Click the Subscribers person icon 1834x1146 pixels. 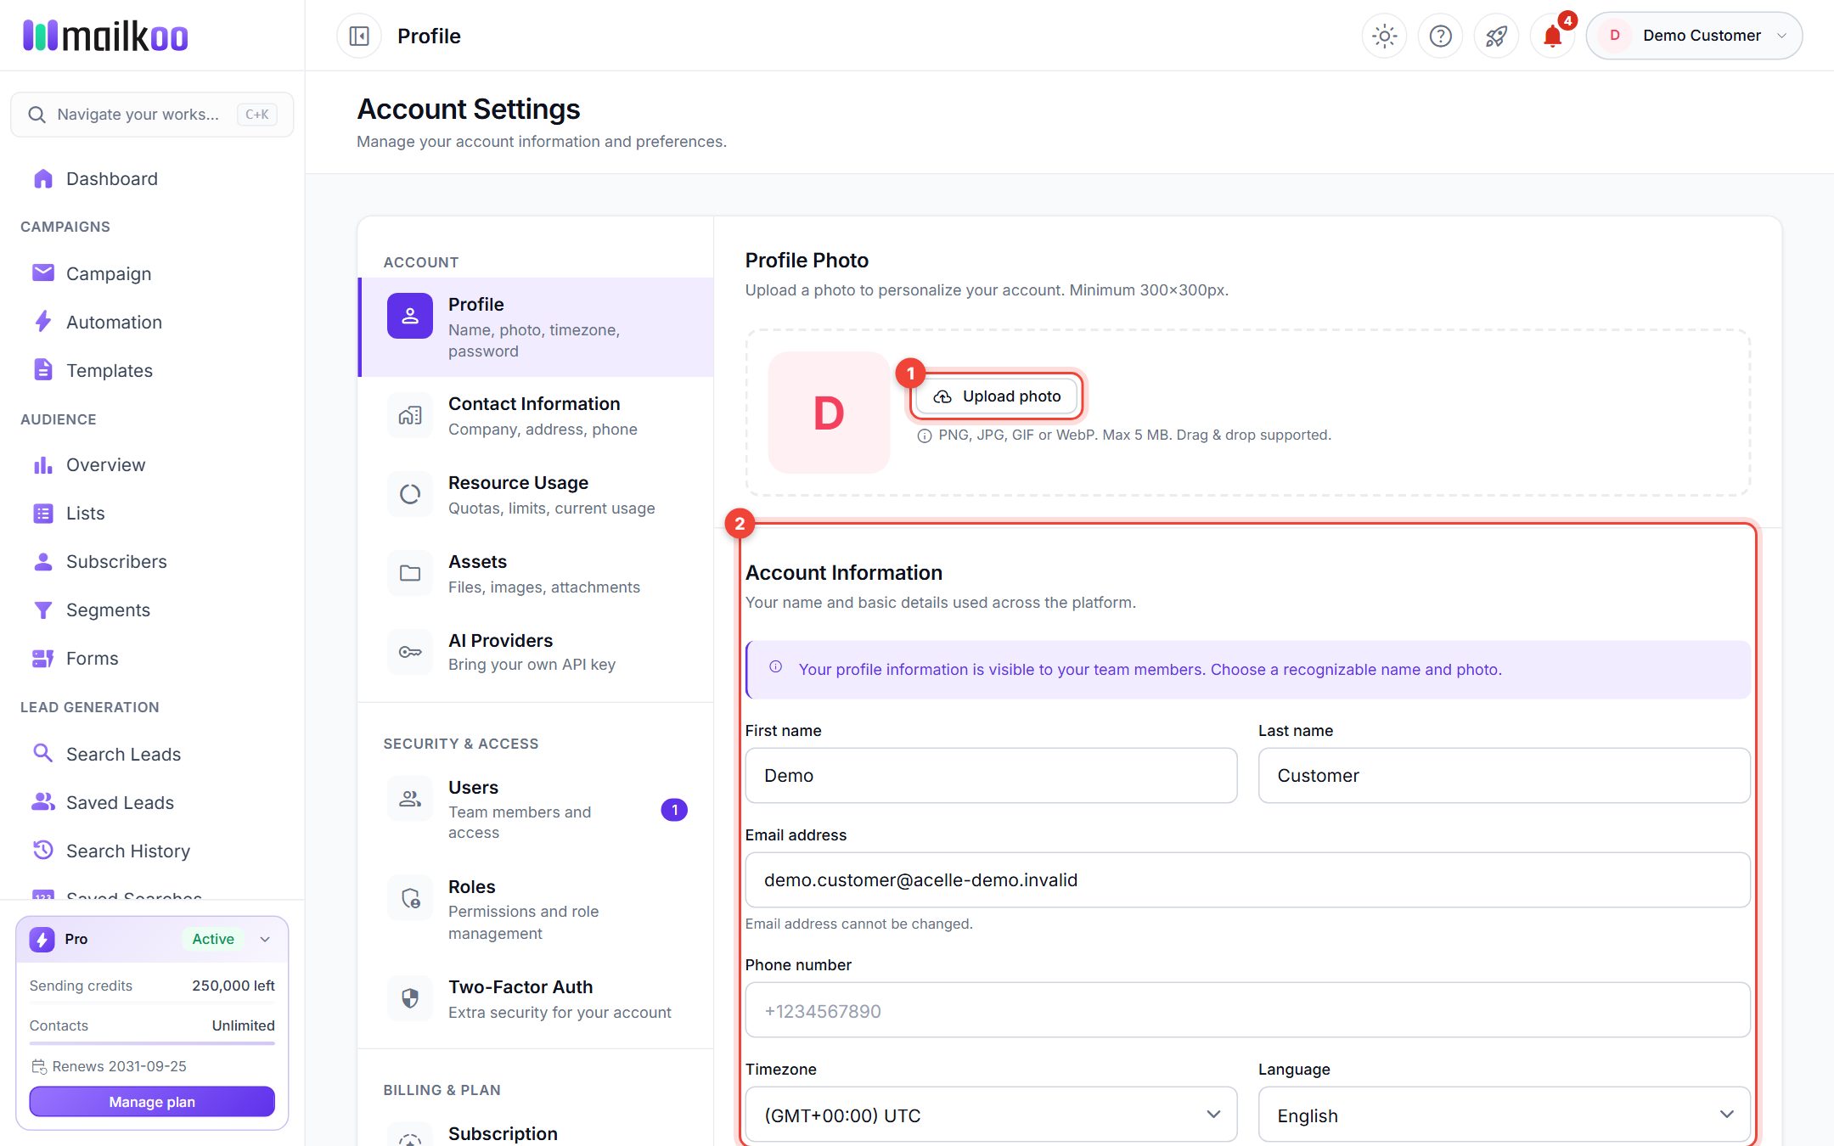[x=42, y=562]
